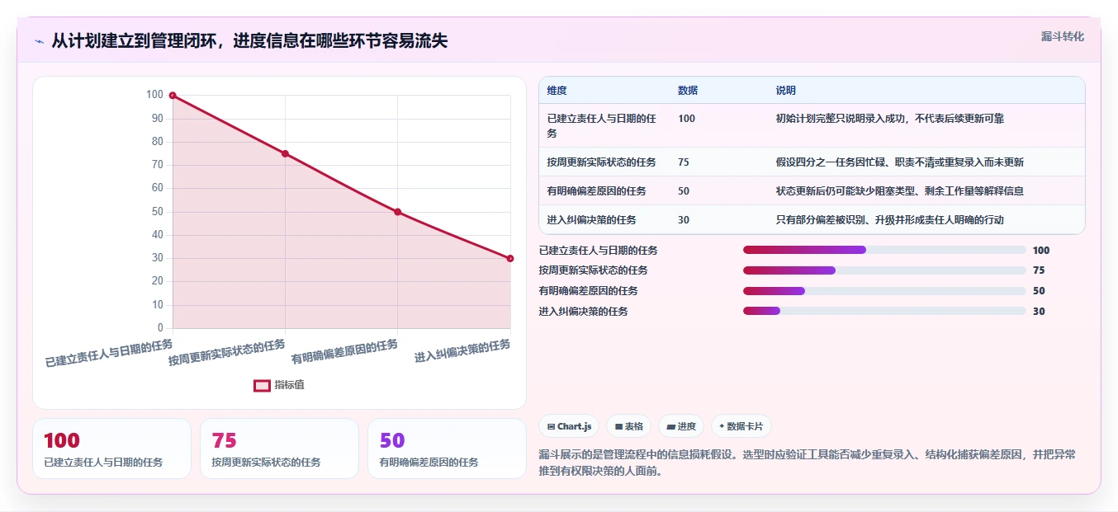Click table value 30 in 数据 column
1118x512 pixels.
tap(684, 219)
